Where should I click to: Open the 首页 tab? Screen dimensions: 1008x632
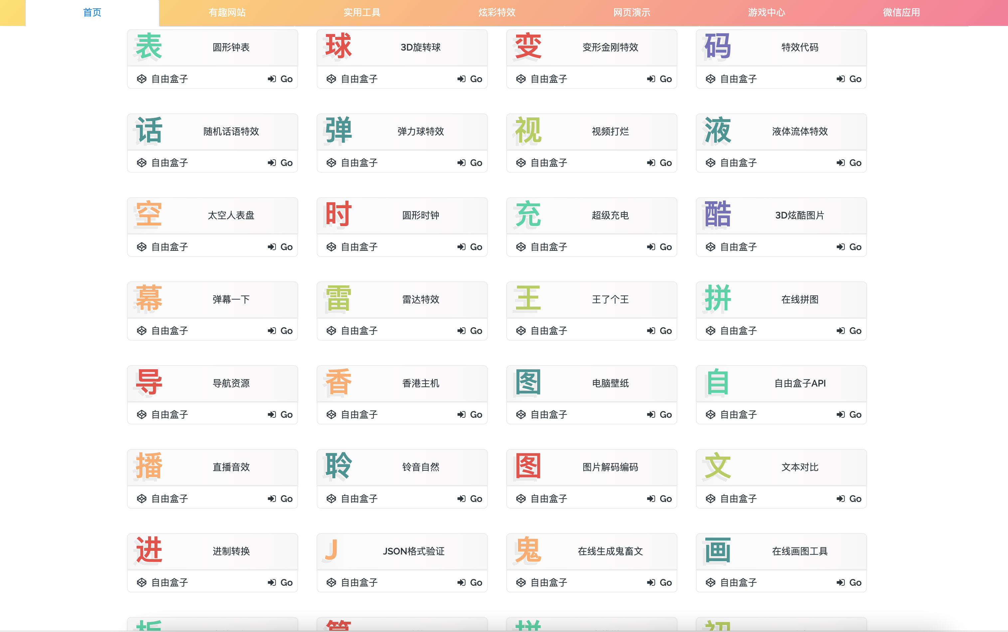92,13
